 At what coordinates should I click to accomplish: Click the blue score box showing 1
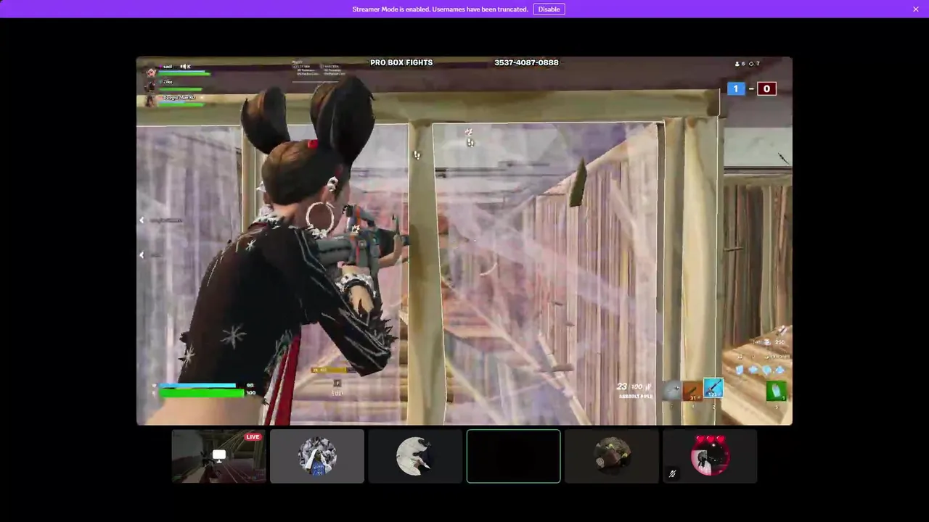tap(736, 88)
